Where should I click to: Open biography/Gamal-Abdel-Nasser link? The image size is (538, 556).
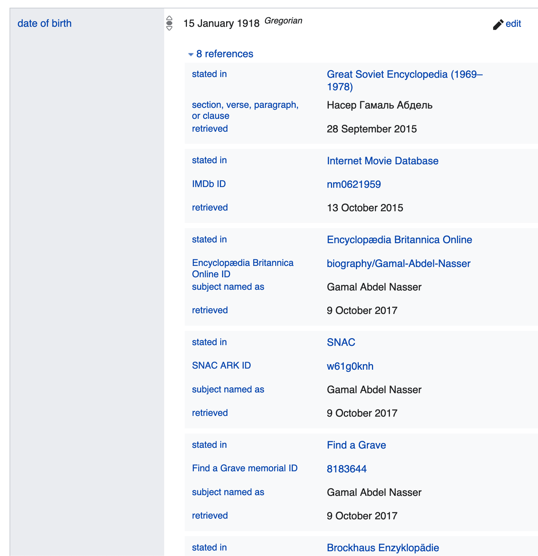pos(398,263)
